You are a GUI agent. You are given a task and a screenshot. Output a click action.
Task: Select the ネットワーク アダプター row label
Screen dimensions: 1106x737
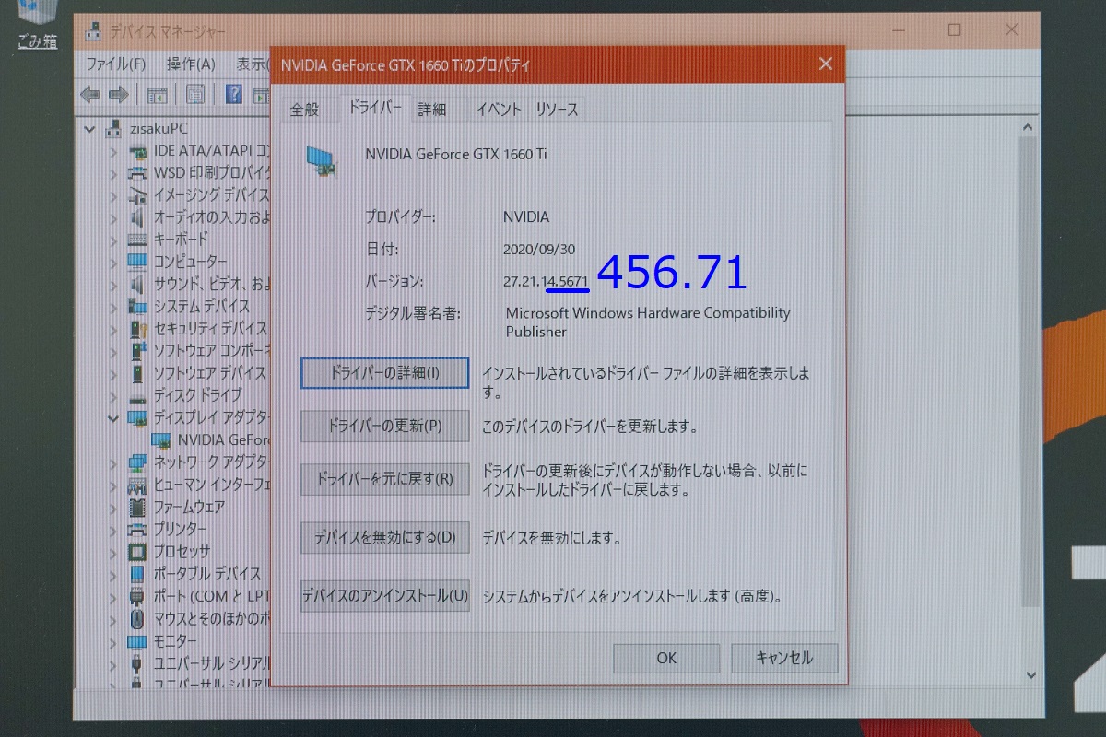(x=212, y=462)
